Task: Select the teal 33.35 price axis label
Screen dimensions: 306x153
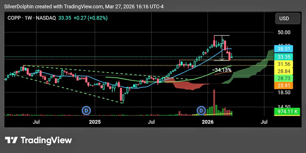Action: coord(284,57)
